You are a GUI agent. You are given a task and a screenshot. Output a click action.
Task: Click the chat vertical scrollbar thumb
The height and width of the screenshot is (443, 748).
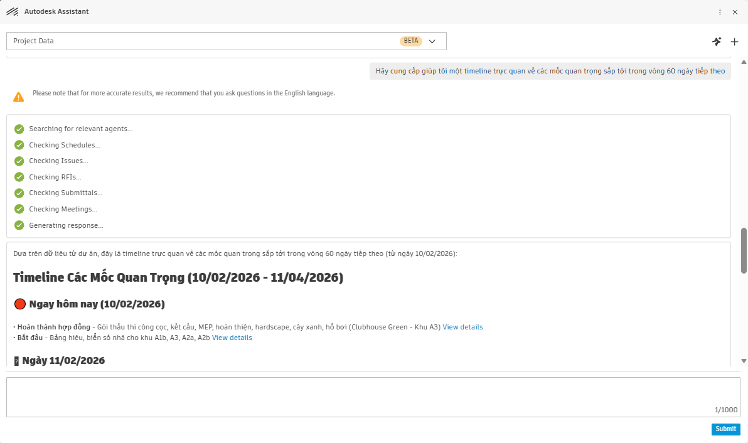coord(744,251)
